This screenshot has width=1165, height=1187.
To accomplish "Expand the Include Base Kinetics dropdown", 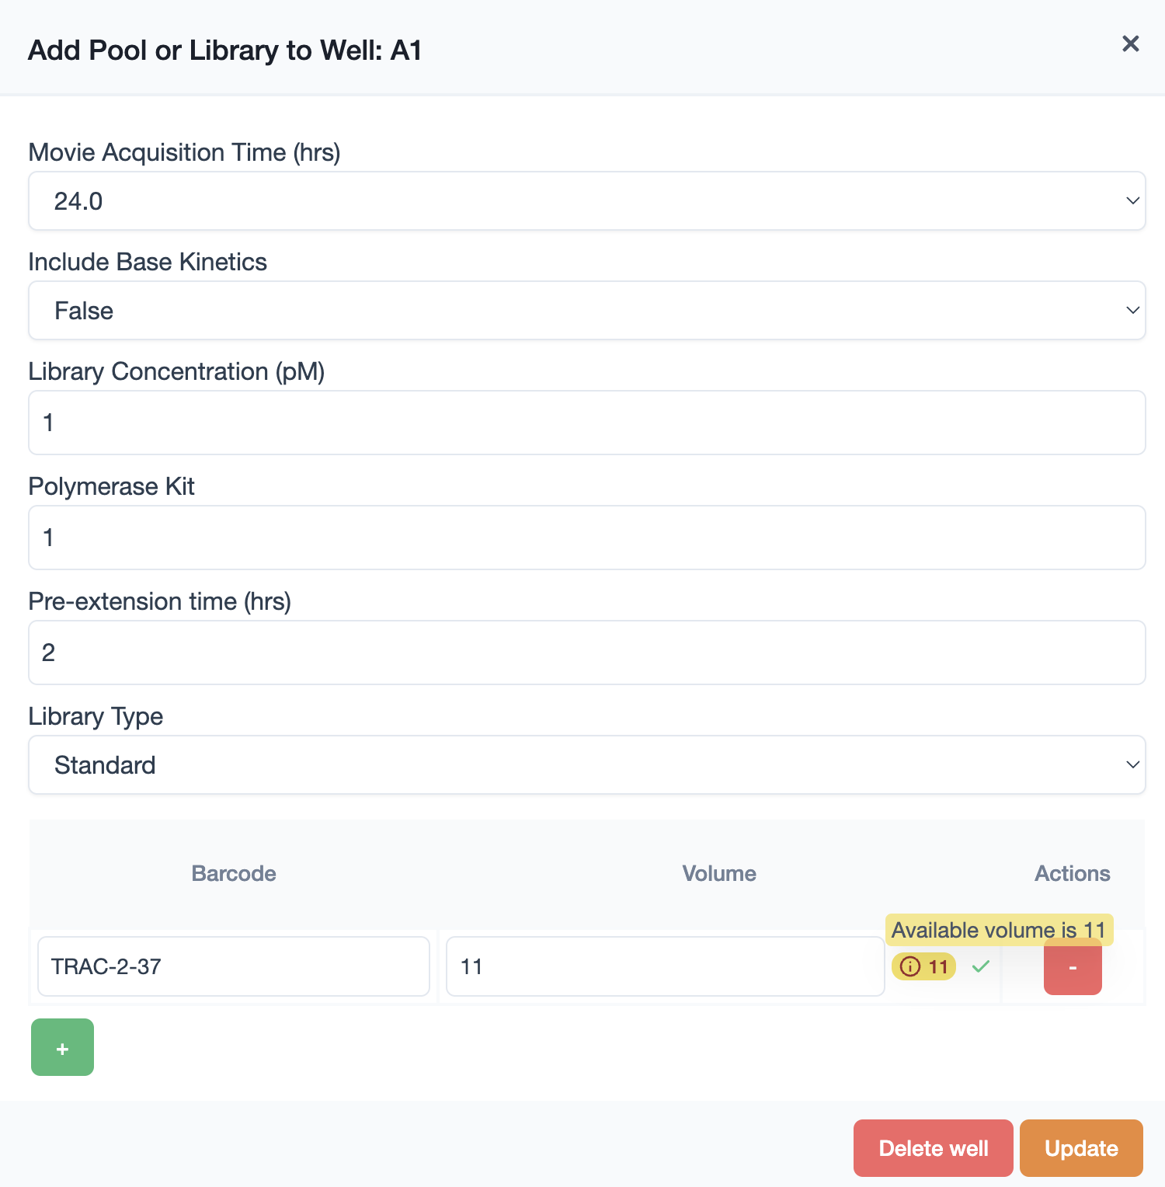I will pos(586,311).
